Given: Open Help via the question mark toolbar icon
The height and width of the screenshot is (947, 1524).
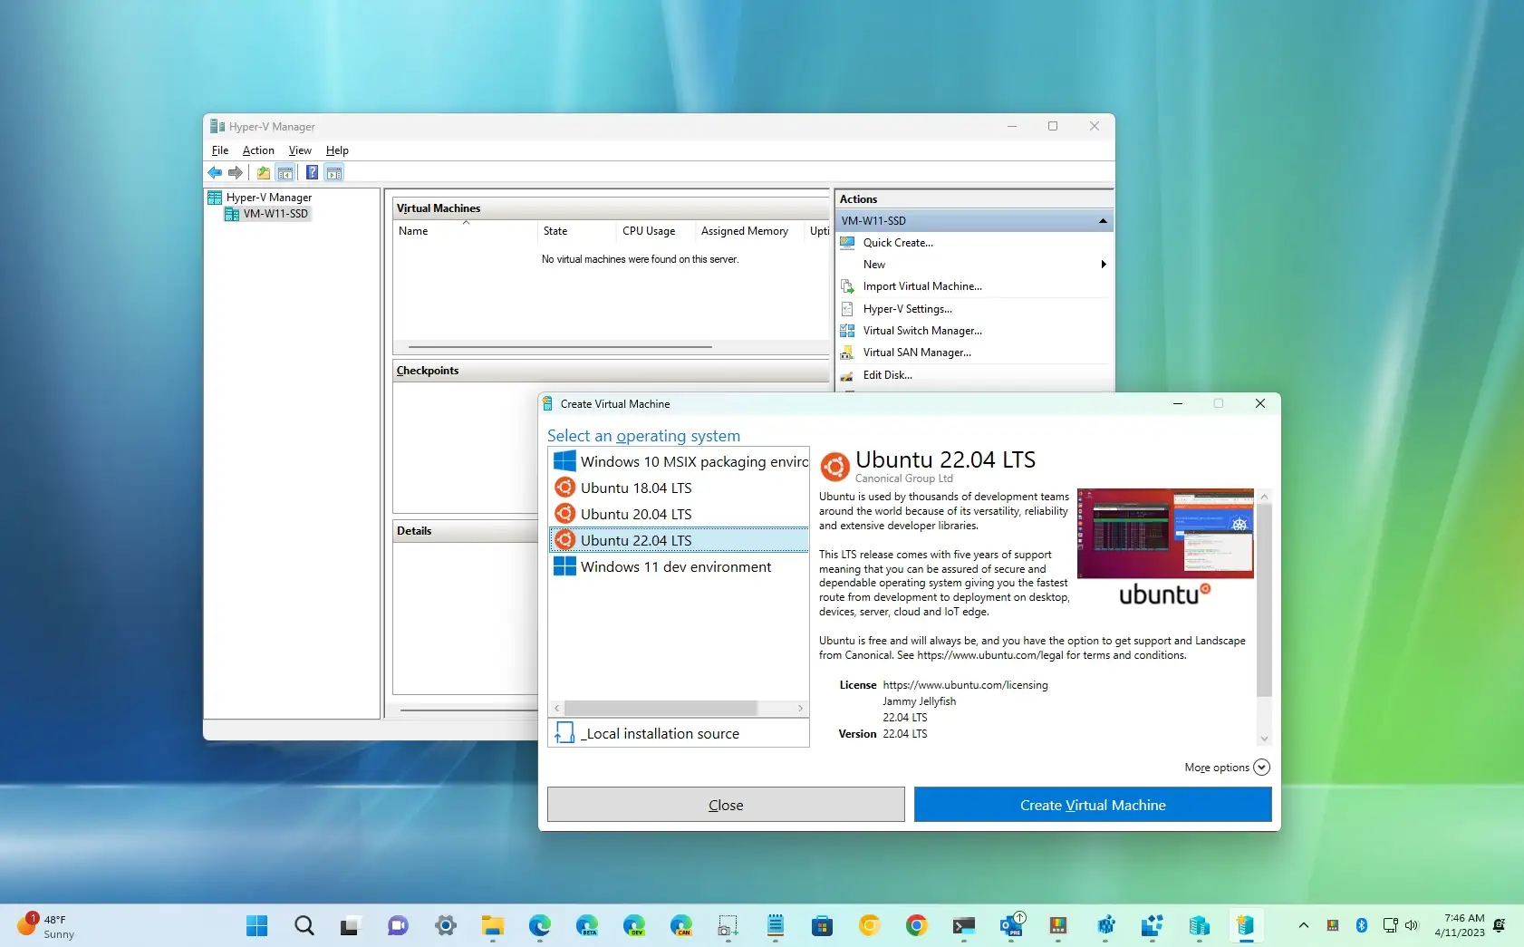Looking at the screenshot, I should coord(312,172).
